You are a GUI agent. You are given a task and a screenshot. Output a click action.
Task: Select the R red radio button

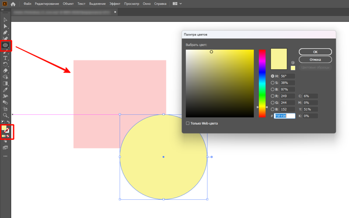click(273, 96)
